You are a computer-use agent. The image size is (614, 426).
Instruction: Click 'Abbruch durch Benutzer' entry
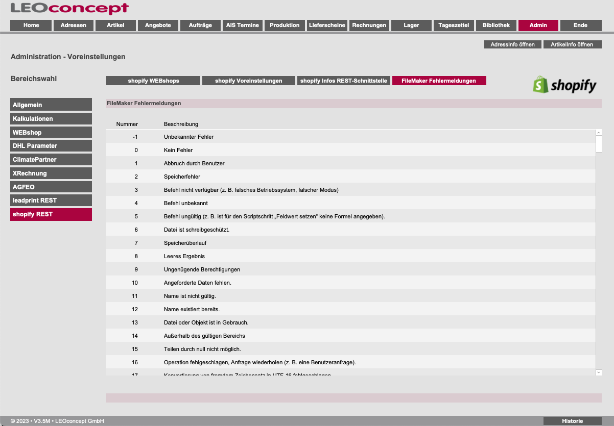coord(351,163)
